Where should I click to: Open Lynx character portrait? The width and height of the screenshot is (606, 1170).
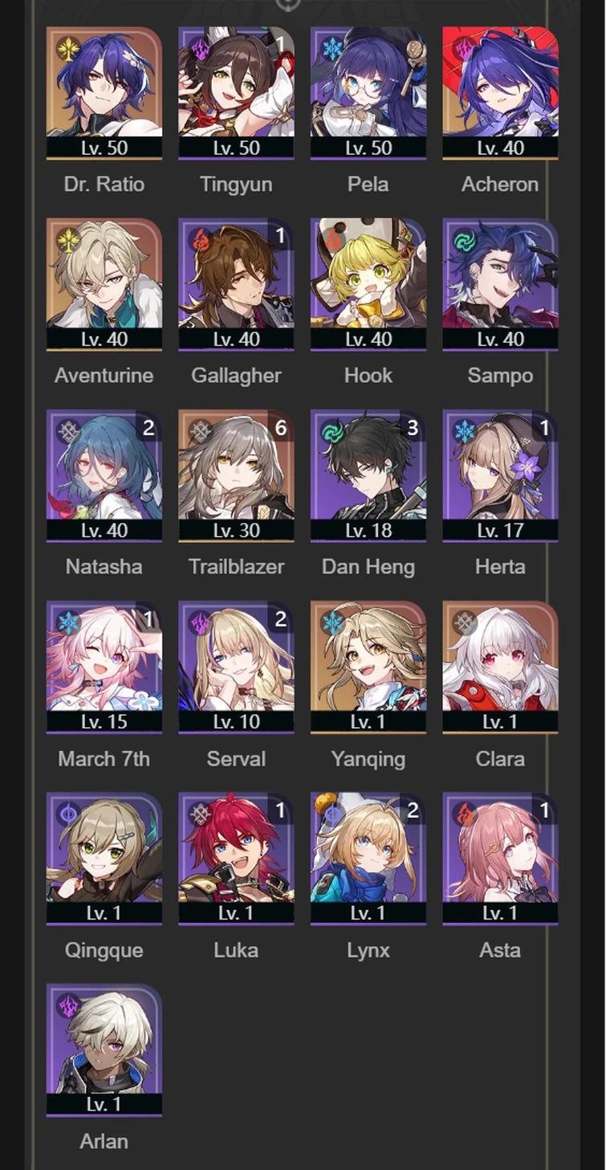point(368,859)
